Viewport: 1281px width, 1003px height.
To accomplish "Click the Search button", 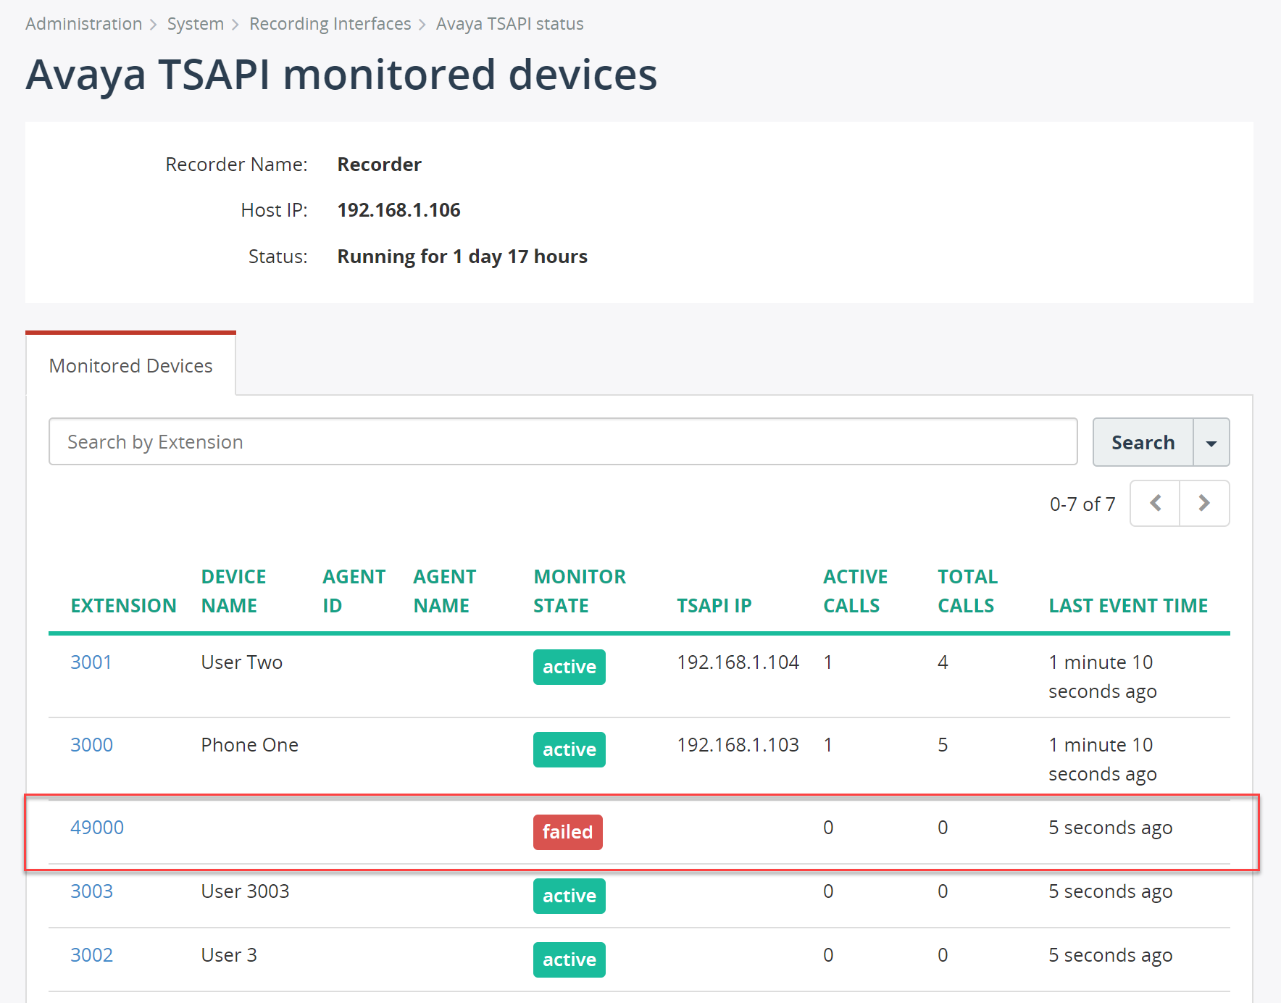I will pos(1143,442).
